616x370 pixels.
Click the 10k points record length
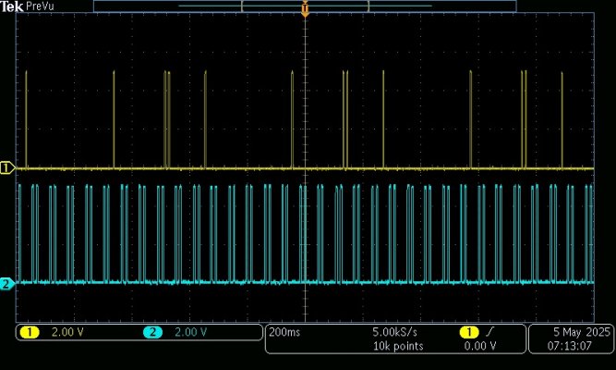tap(398, 346)
